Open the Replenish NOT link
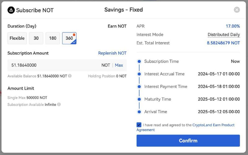Viewport: 248px width, 155px height. click(x=112, y=53)
